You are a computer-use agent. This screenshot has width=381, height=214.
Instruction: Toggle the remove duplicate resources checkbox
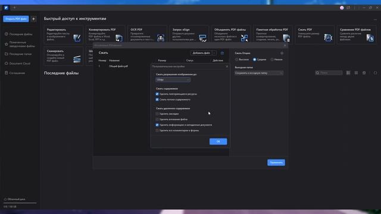[157, 94]
